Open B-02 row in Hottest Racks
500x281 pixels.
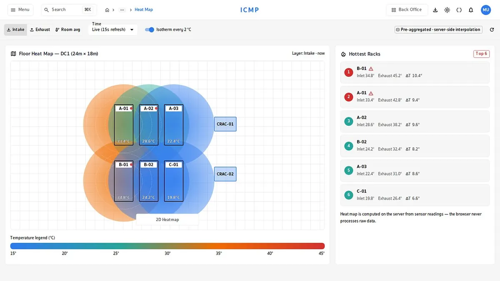click(415, 146)
